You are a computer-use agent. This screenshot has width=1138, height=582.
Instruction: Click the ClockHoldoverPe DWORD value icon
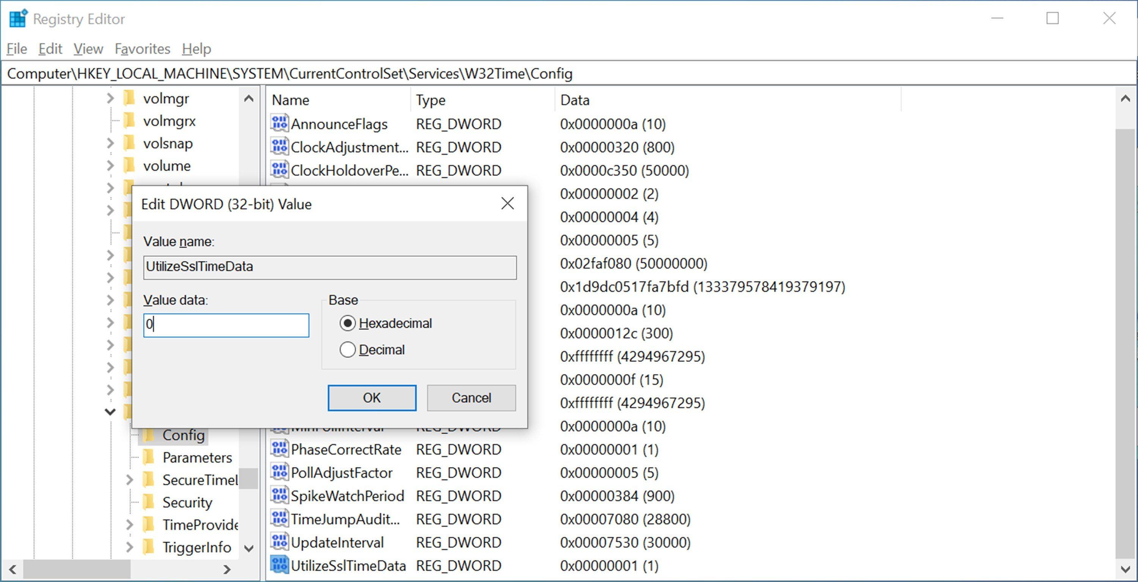click(279, 170)
